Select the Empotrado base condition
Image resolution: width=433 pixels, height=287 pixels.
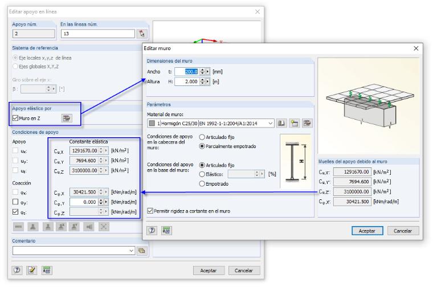[202, 183]
